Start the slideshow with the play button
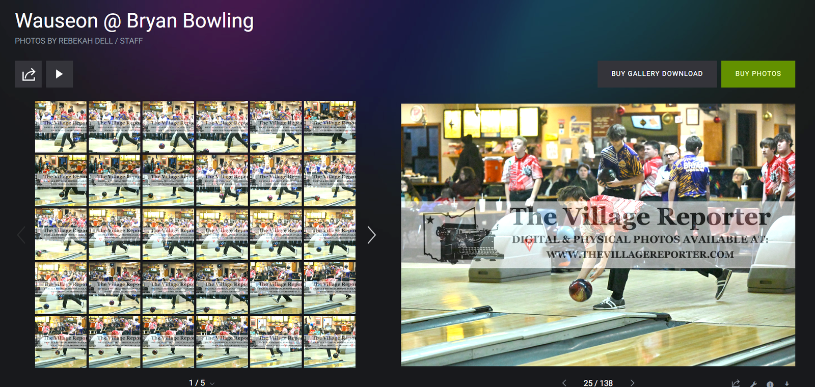Viewport: 815px width, 387px height. 60,74
